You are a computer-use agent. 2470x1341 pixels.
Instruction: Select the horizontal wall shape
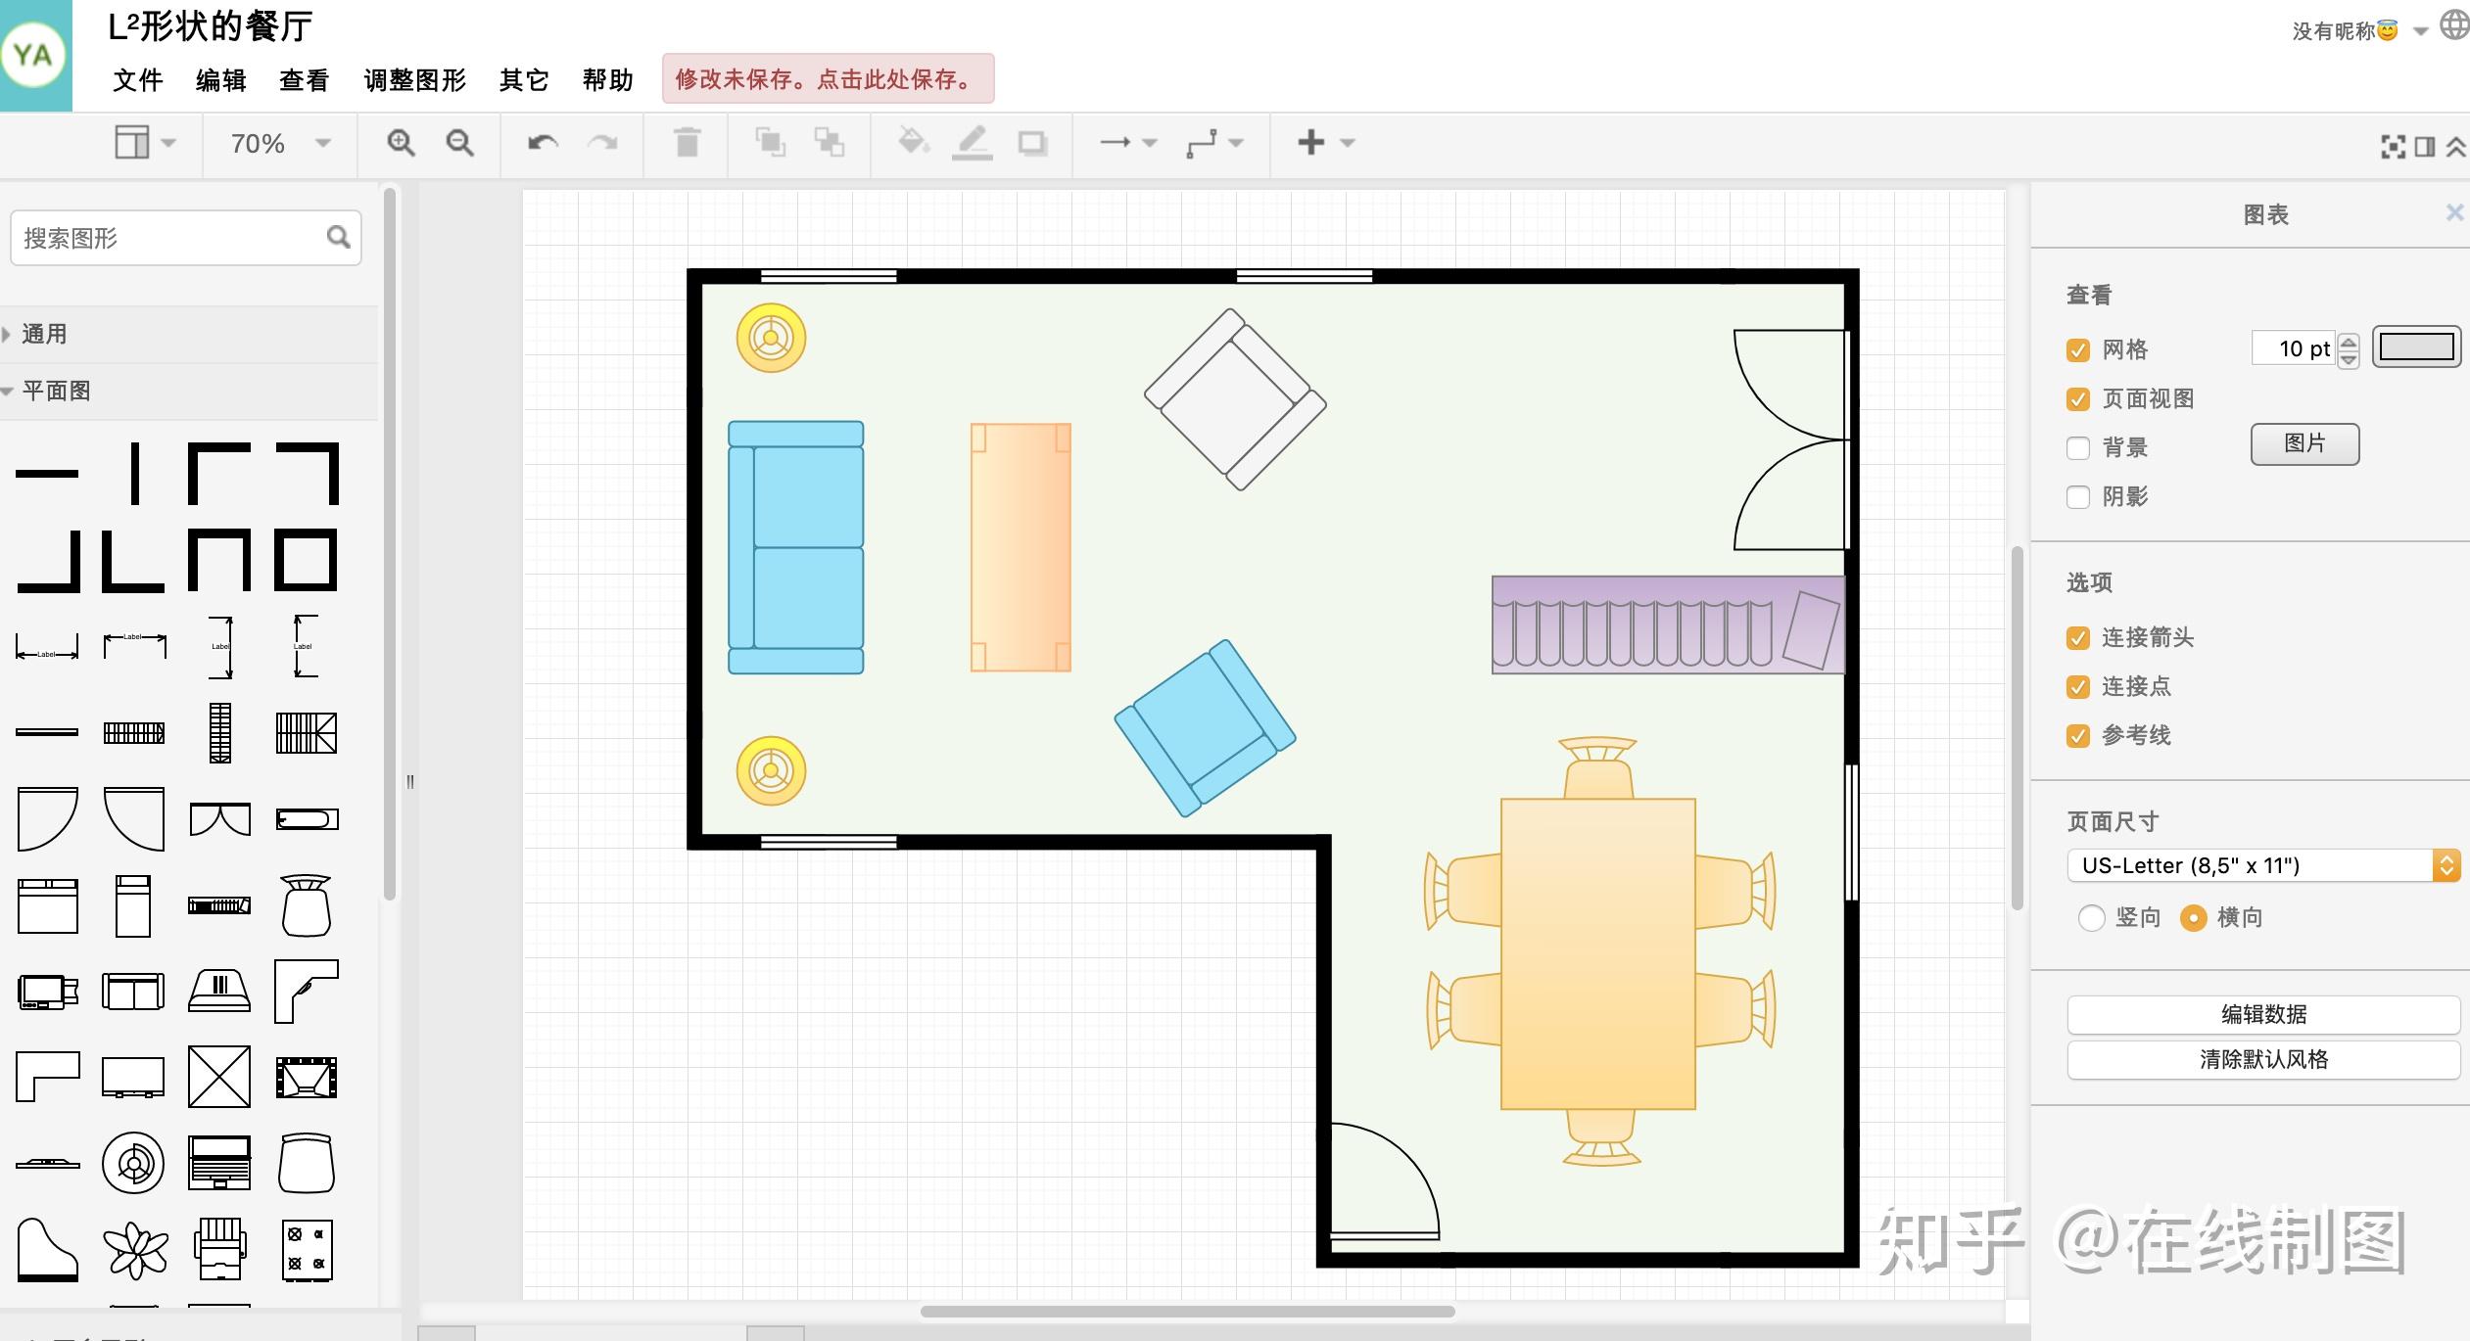pyautogui.click(x=47, y=474)
